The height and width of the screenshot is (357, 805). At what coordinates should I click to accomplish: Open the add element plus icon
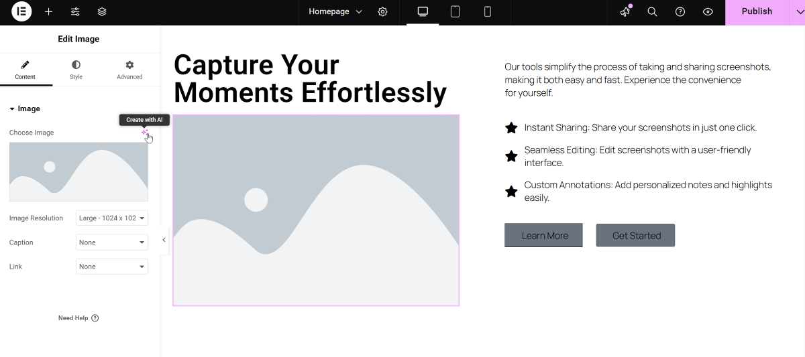48,12
